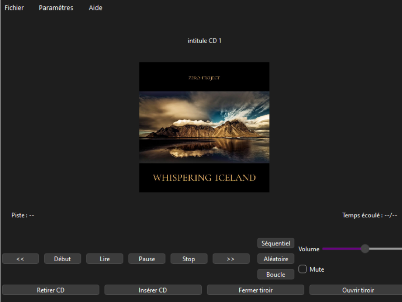This screenshot has width=402, height=302.
Task: Select Aléatoire shuffle mode
Action: pyautogui.click(x=276, y=259)
